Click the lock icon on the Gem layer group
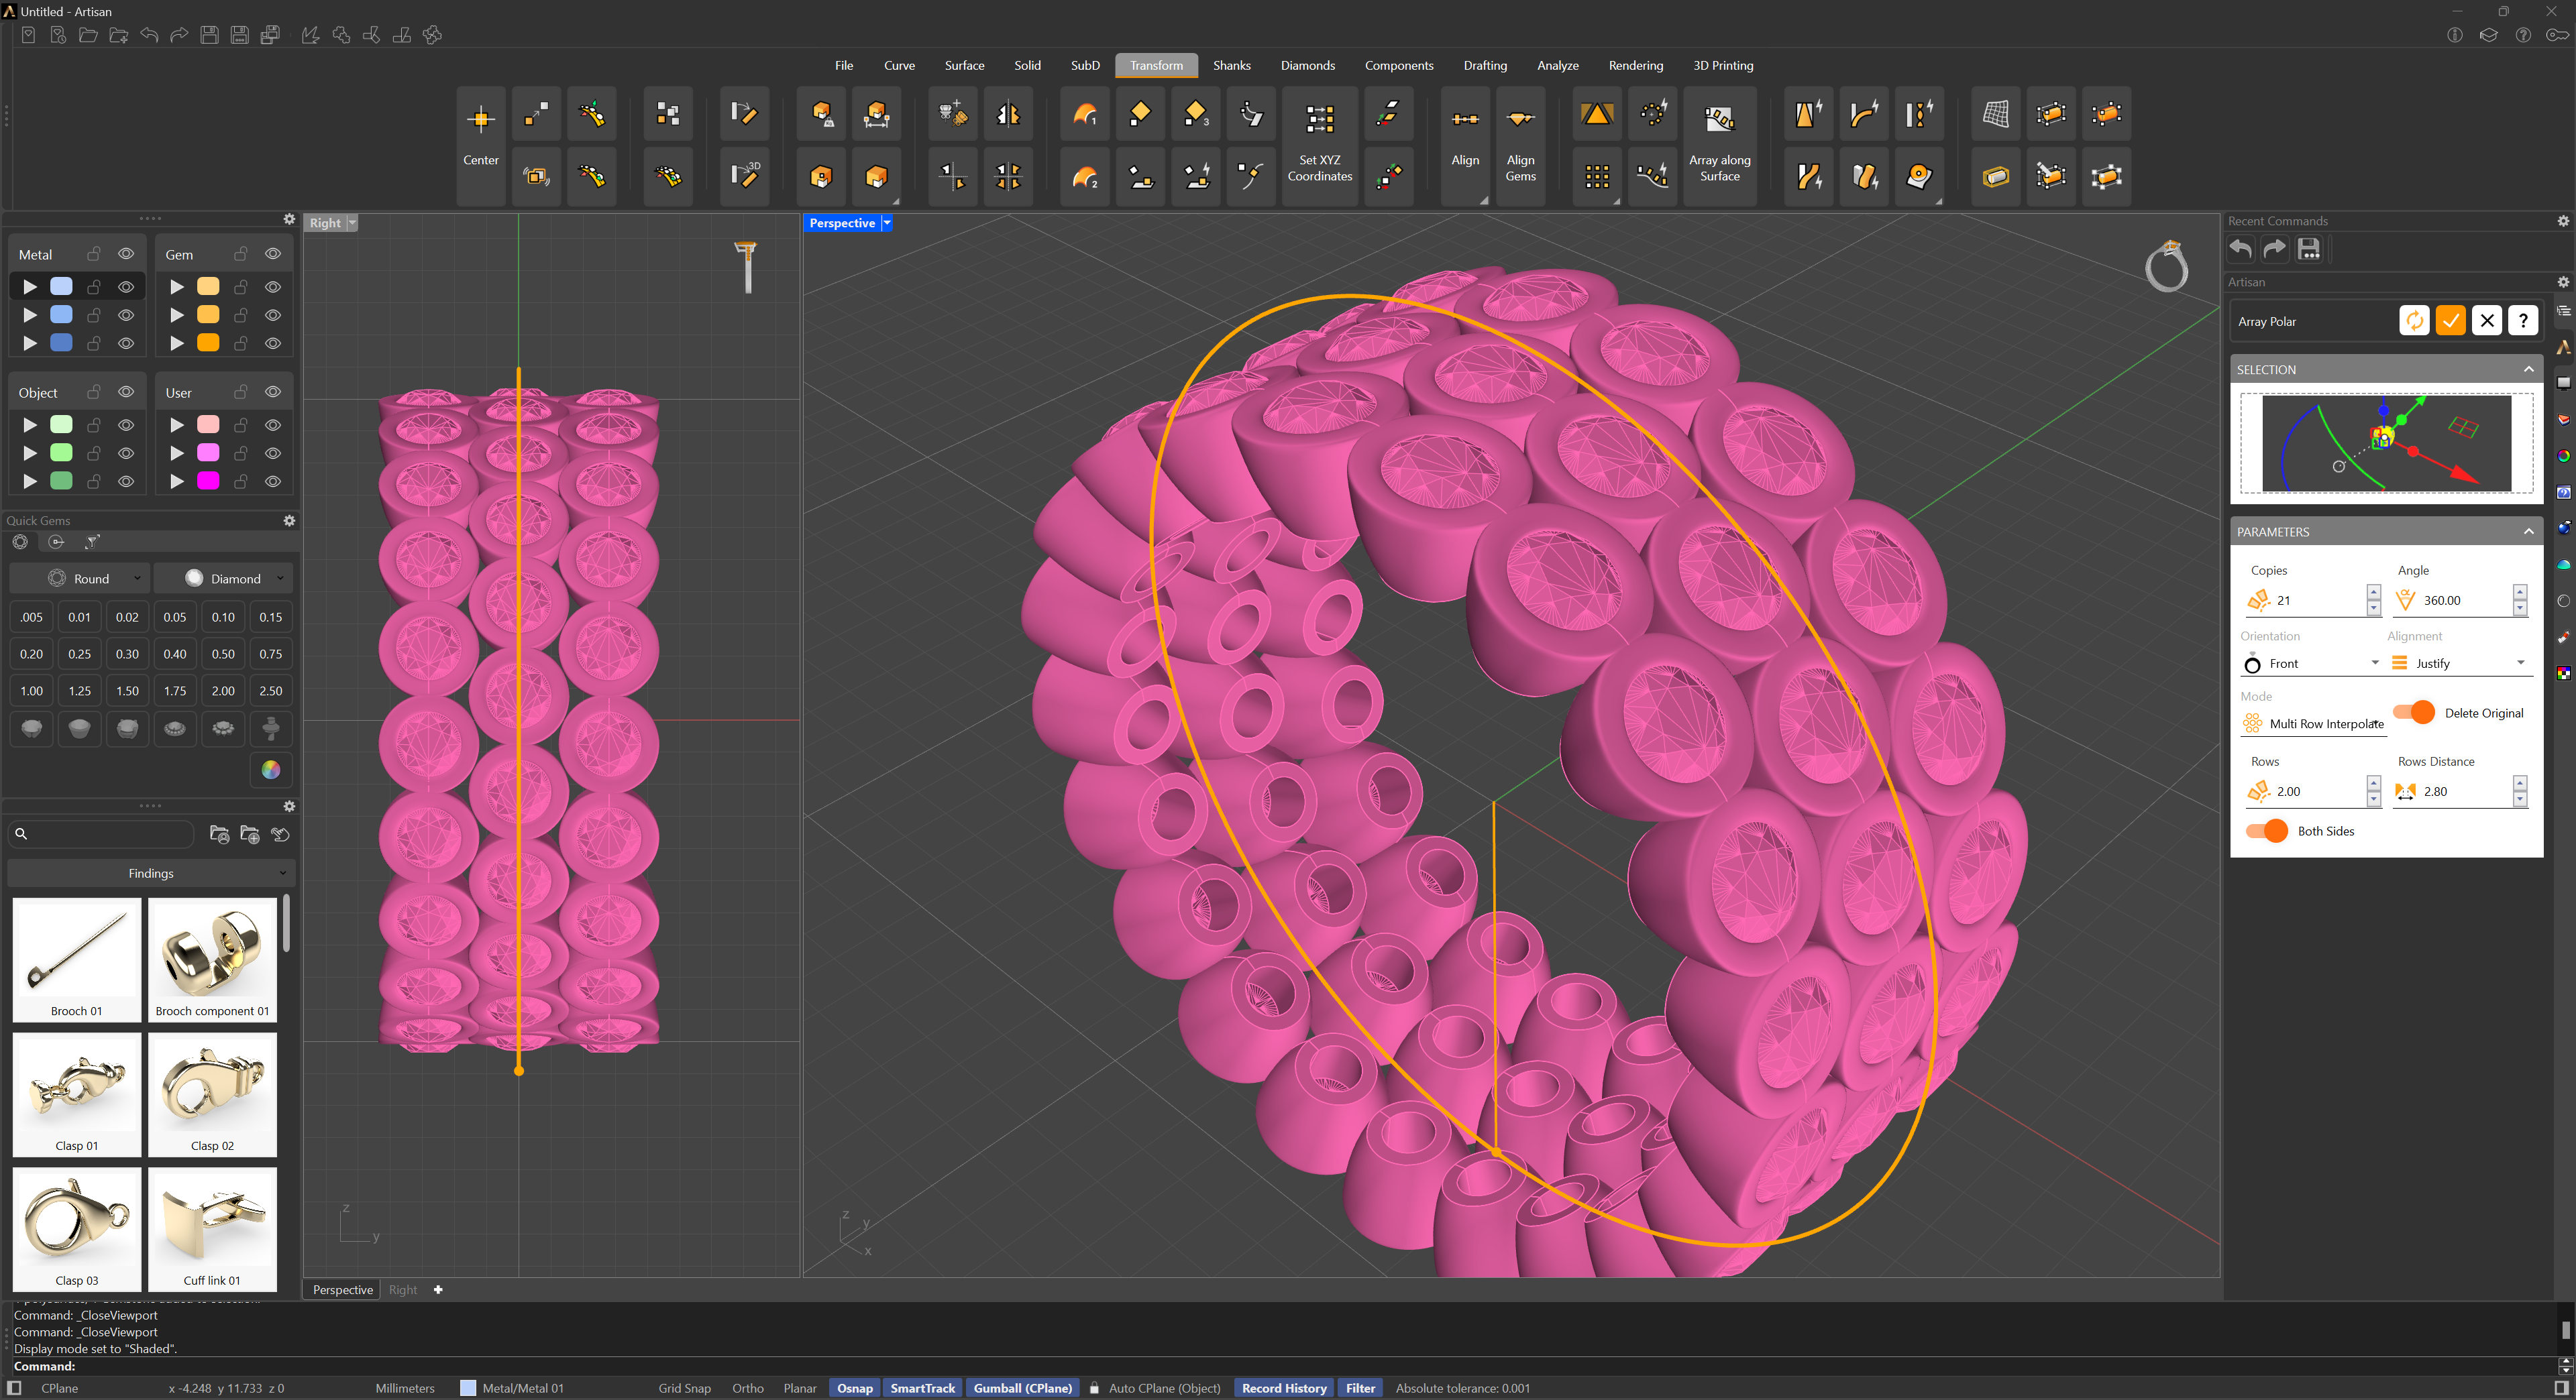This screenshot has width=2576, height=1400. [x=241, y=254]
